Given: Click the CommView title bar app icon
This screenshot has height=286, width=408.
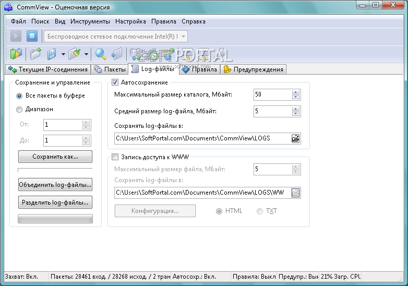Looking at the screenshot, I should 8,7.
